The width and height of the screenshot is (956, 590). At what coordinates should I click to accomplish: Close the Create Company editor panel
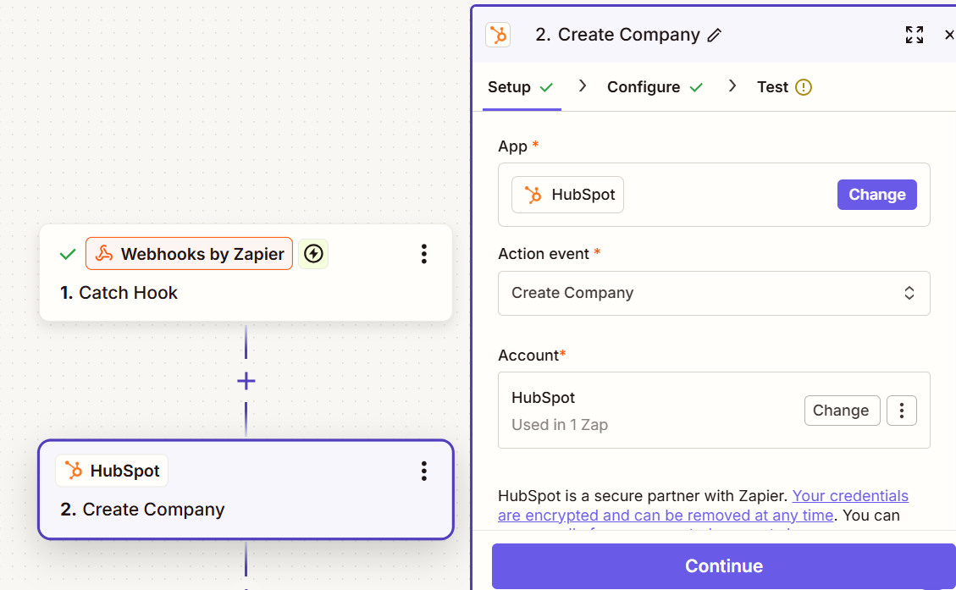(x=948, y=35)
